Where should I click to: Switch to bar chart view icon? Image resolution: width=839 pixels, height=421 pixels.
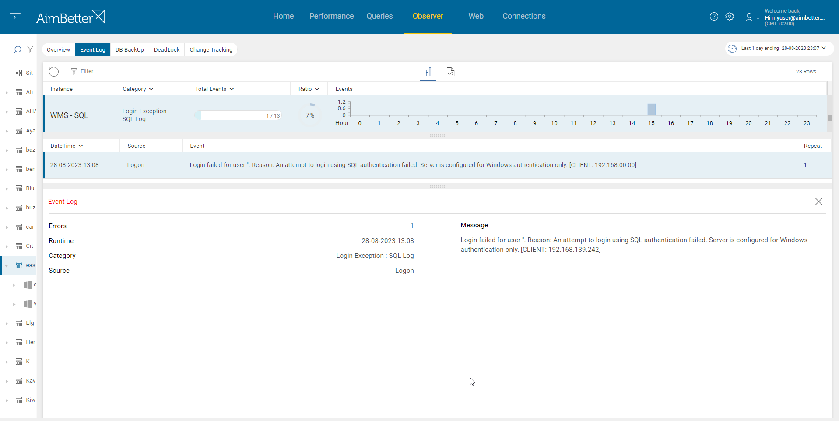pos(428,72)
